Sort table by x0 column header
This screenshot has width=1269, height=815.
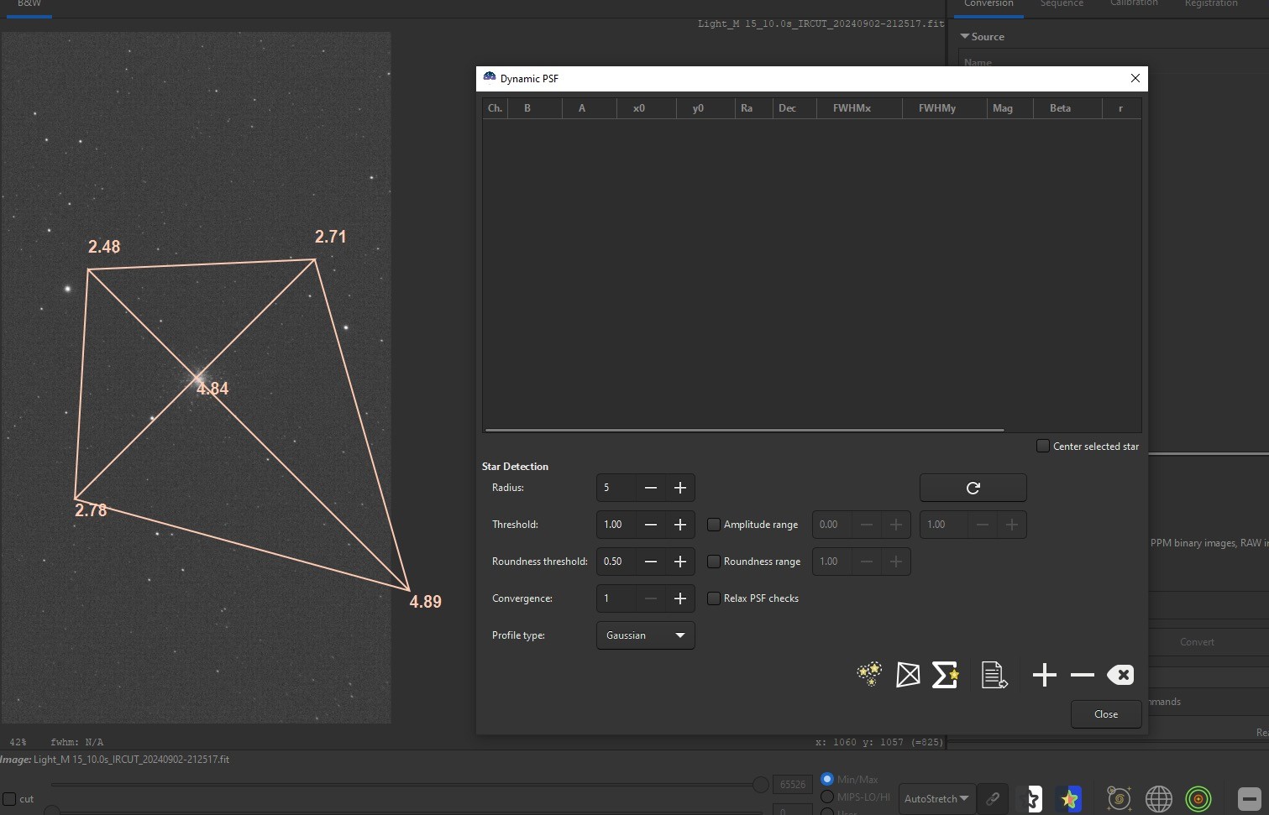pos(646,108)
